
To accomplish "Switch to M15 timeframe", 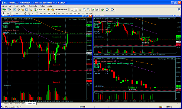I will pos(67,14).
